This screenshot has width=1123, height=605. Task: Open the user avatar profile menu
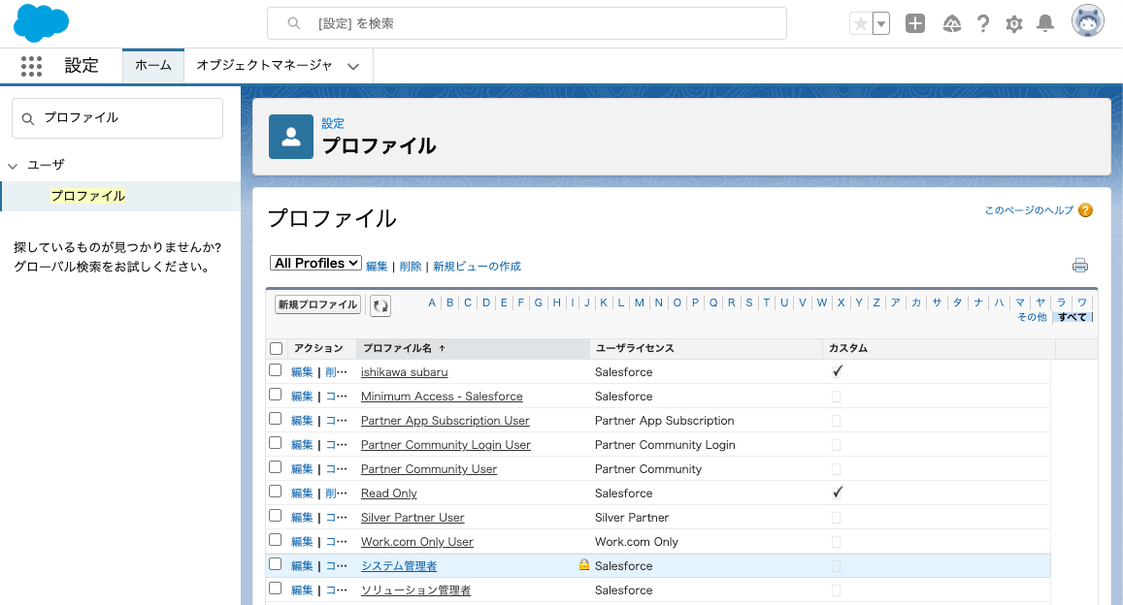point(1088,20)
